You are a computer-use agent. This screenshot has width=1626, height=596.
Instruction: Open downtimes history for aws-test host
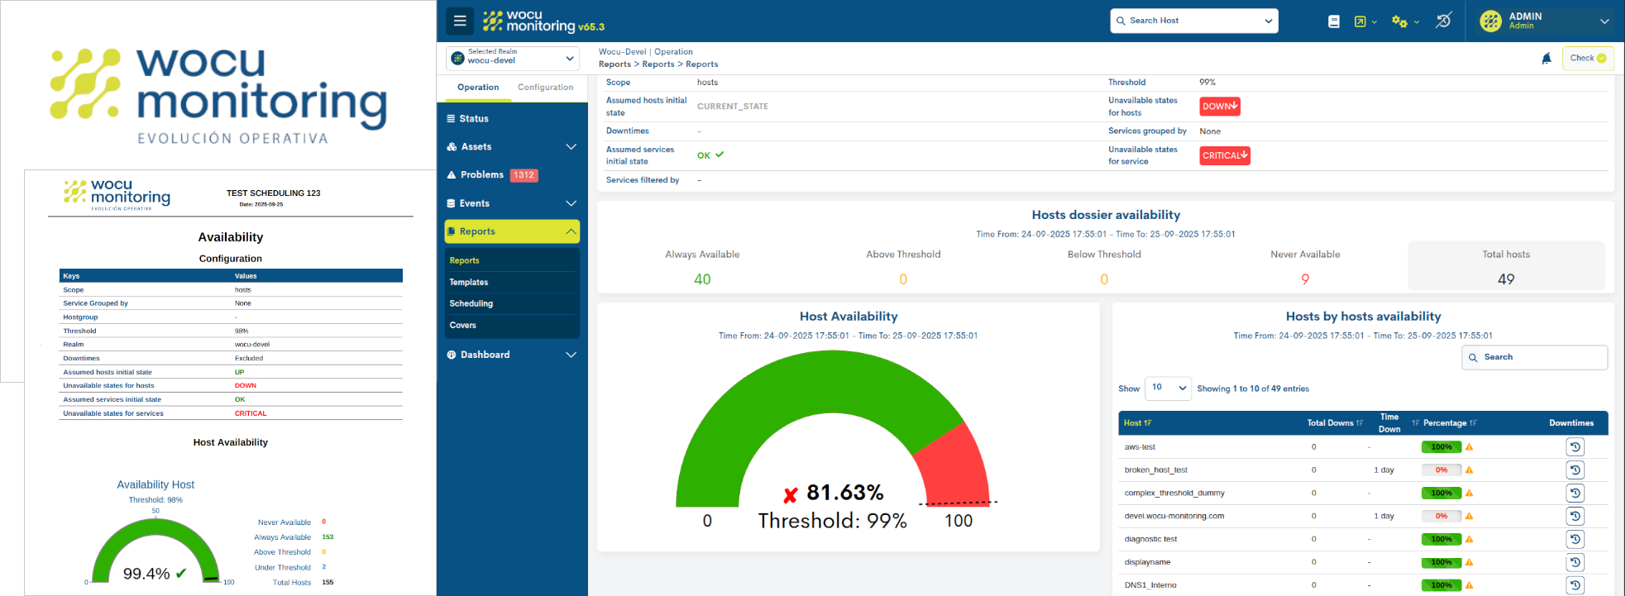pyautogui.click(x=1575, y=447)
